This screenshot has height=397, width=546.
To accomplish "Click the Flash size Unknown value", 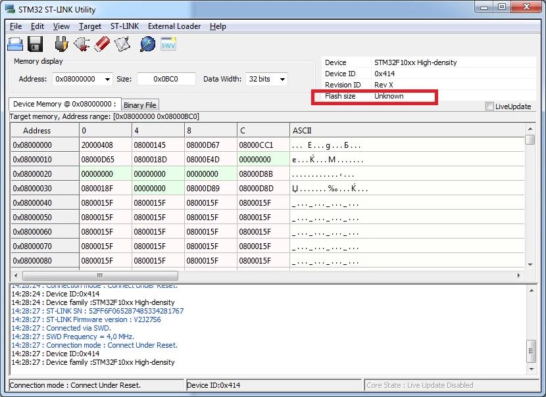I will pos(389,96).
